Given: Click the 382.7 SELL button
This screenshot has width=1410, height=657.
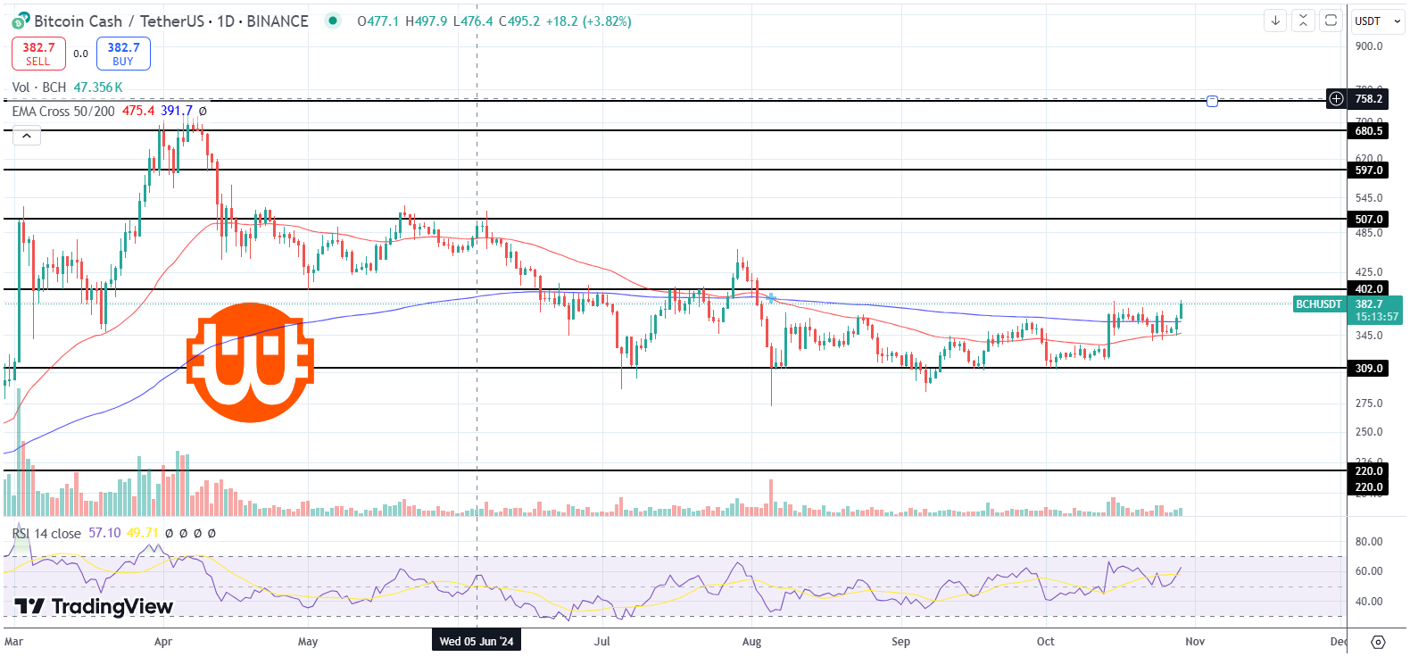Looking at the screenshot, I should [38, 54].
